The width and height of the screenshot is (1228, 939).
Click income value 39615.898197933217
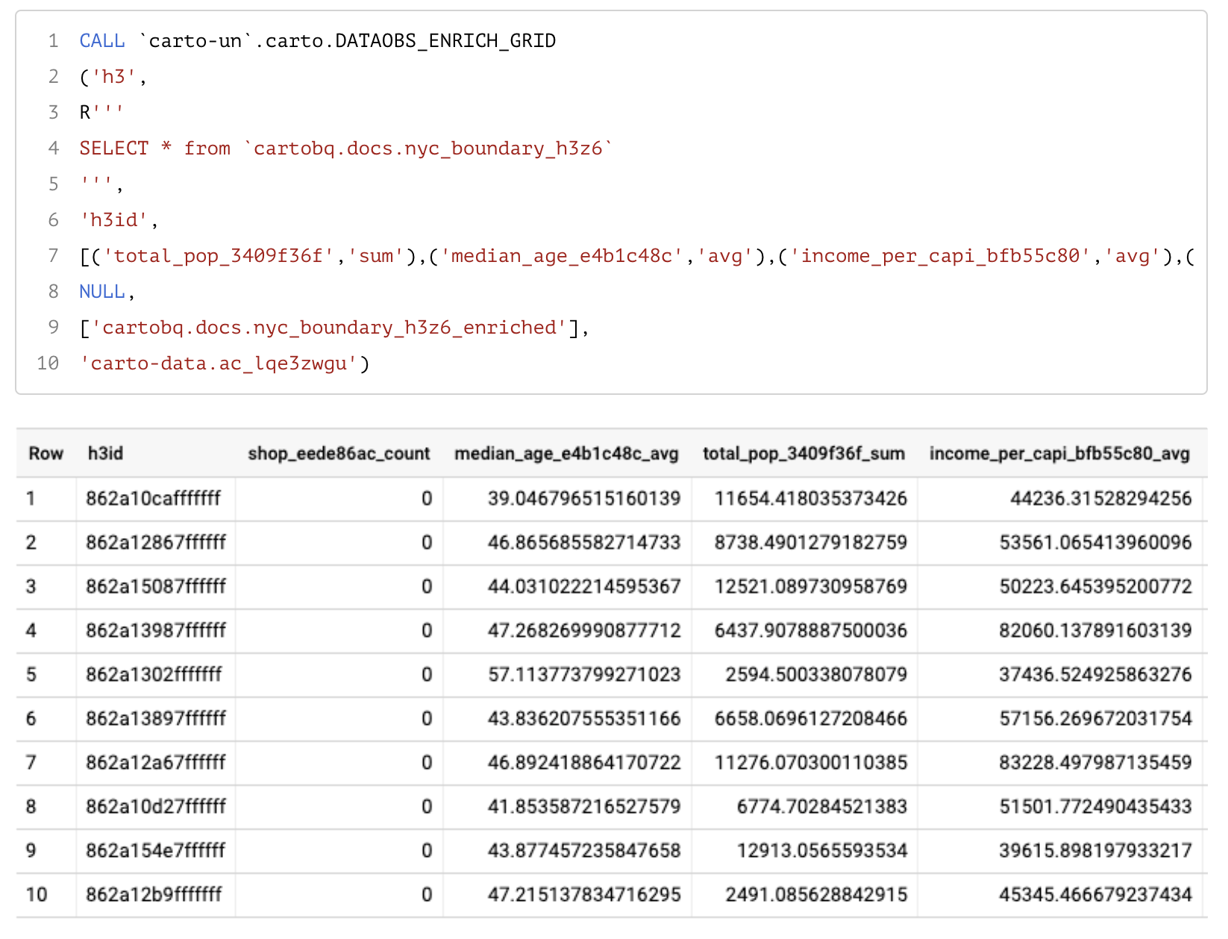[x=1096, y=850]
